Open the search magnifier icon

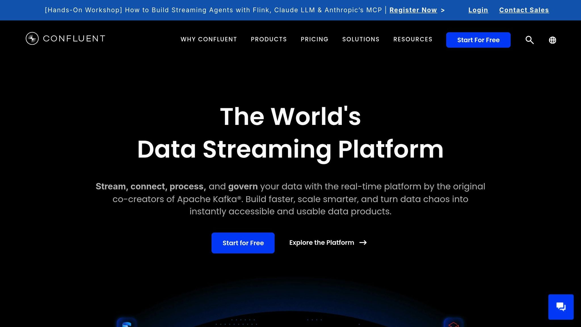click(x=529, y=40)
